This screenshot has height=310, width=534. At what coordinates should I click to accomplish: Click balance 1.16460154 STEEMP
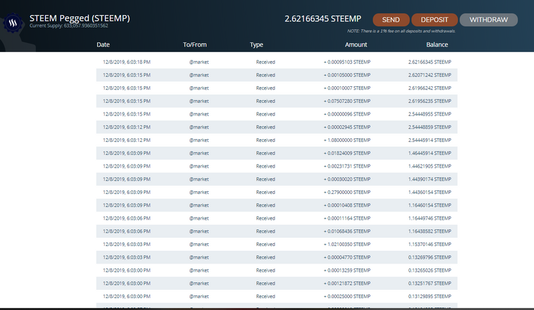coord(430,206)
